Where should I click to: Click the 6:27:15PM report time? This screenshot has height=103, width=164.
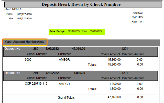pyautogui.click(x=138, y=17)
